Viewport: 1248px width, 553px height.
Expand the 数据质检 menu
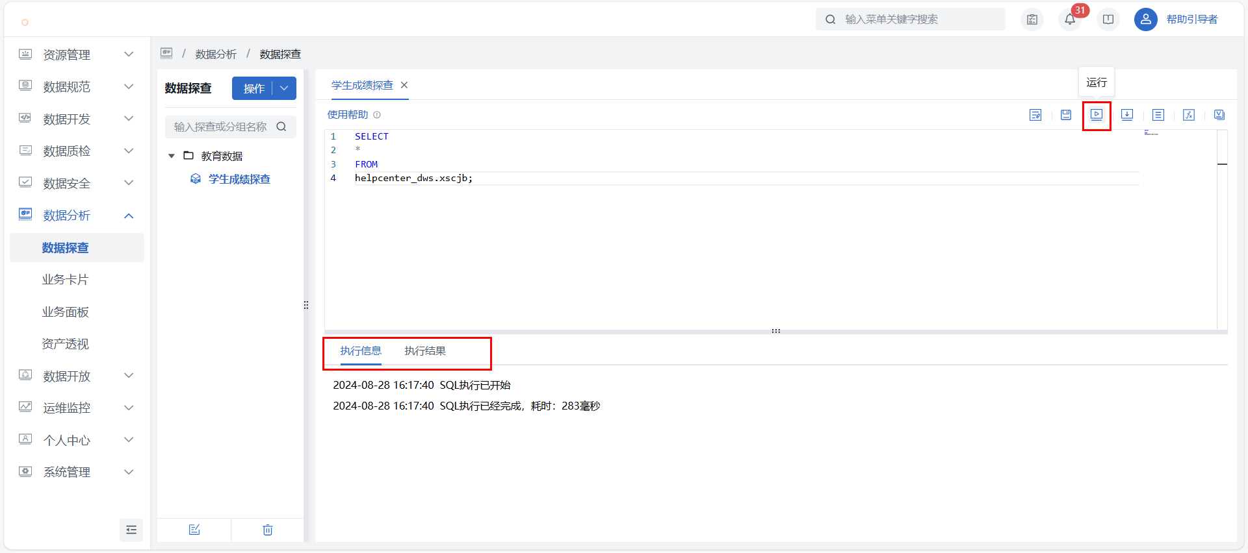point(77,151)
